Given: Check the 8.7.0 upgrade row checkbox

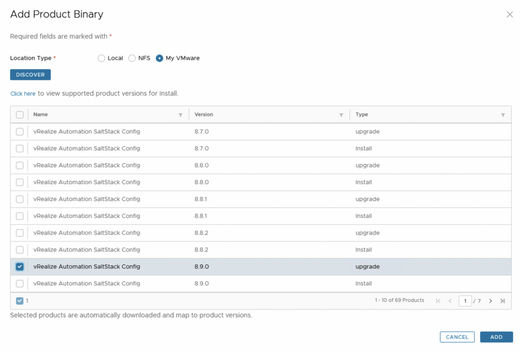Looking at the screenshot, I should coord(20,132).
